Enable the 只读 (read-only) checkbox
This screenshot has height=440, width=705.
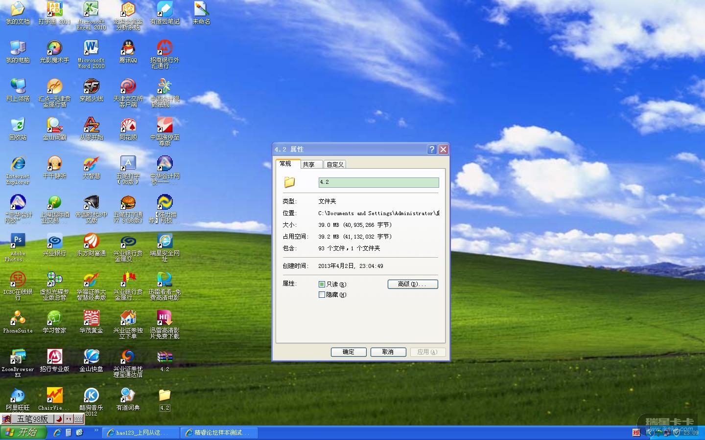coord(322,284)
